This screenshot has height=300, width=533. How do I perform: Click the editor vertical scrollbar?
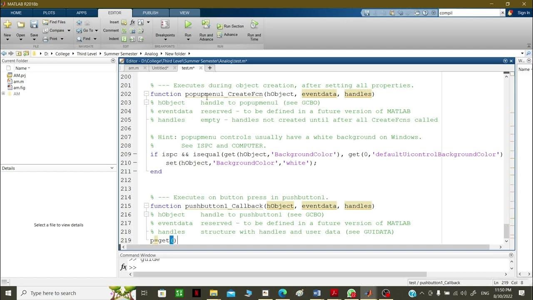coord(506,231)
